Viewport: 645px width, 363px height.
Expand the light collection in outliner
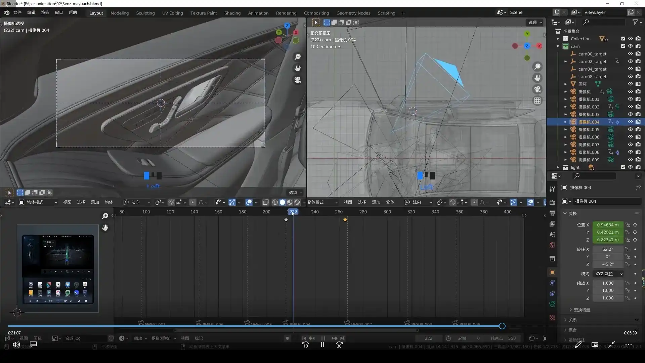tap(558, 167)
